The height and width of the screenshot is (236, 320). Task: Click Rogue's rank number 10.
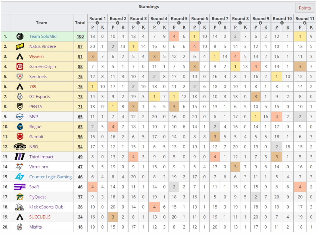pos(6,127)
